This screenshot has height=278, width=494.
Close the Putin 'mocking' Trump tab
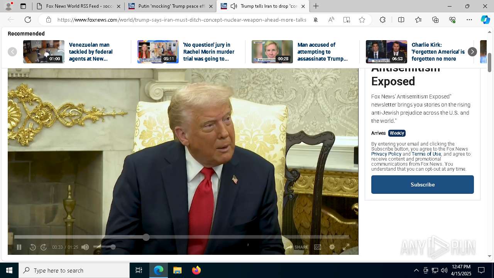211,6
